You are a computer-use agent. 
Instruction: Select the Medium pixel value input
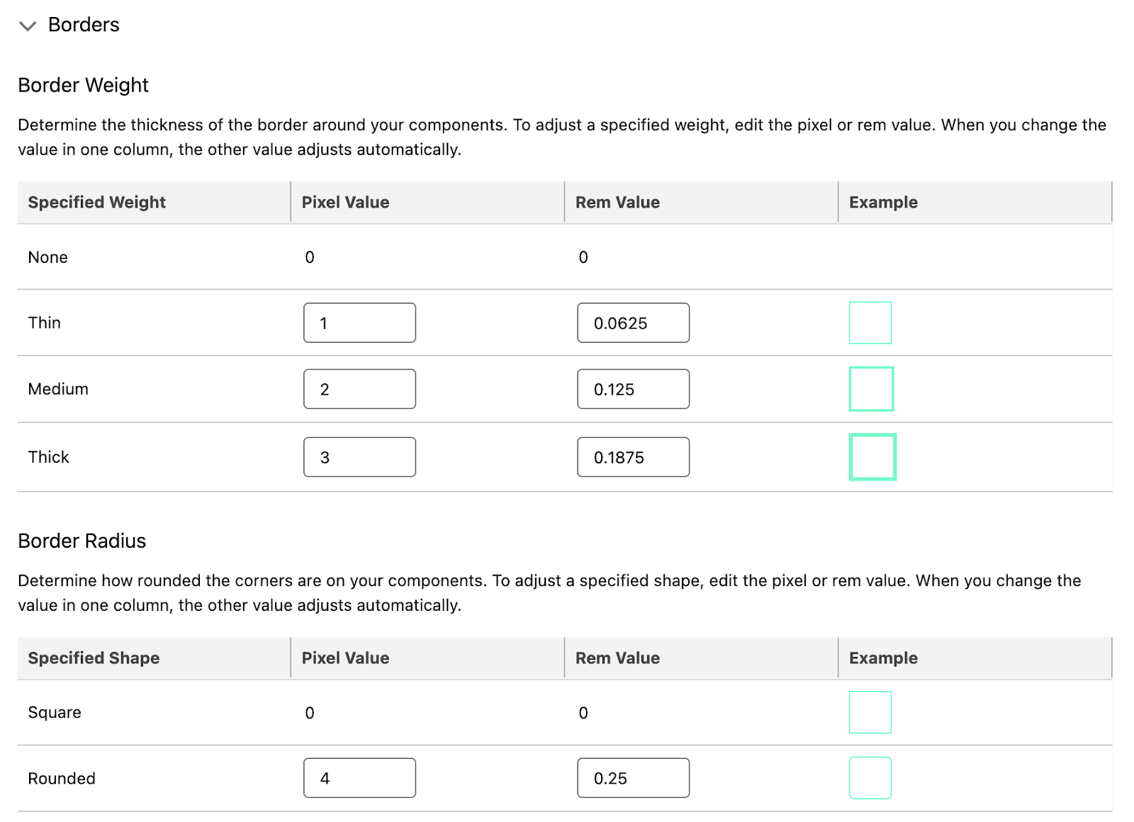(359, 389)
